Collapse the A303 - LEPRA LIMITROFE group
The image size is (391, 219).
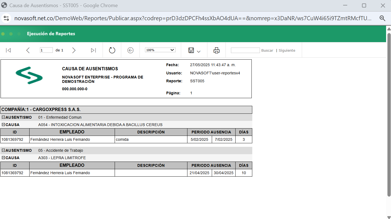pyautogui.click(x=3, y=158)
